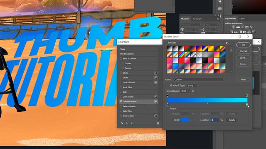The image size is (266, 149).
Task: Switch to the Character tab
Action: point(185,19)
